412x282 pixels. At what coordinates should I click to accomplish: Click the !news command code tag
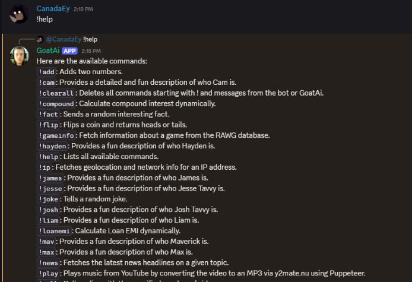coord(49,262)
